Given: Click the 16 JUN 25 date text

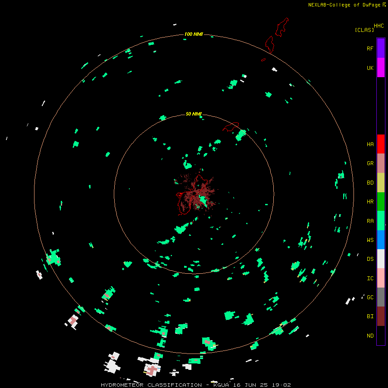Looking at the screenshot, I should pos(250,385).
